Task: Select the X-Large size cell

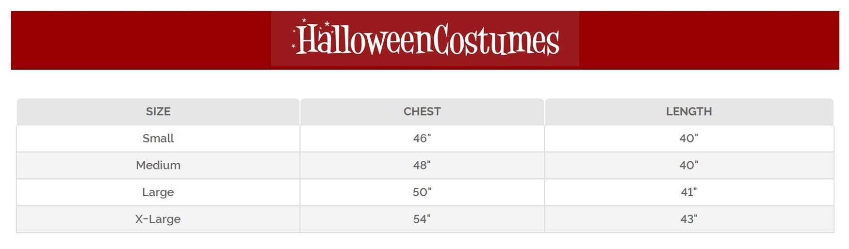Action: click(158, 219)
